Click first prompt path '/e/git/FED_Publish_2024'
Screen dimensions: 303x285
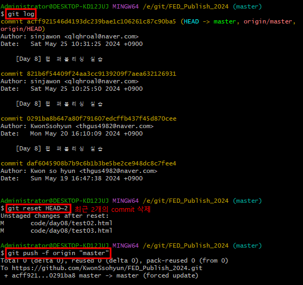pyautogui.click(x=186, y=6)
